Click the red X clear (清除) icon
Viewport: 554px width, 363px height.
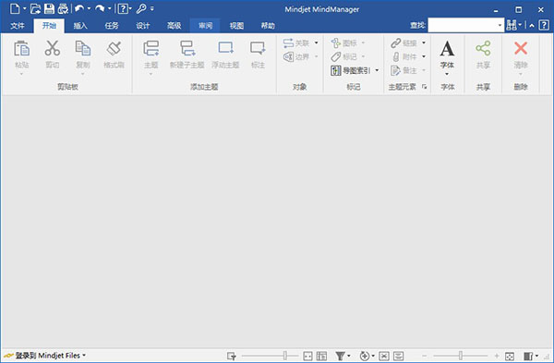click(521, 48)
